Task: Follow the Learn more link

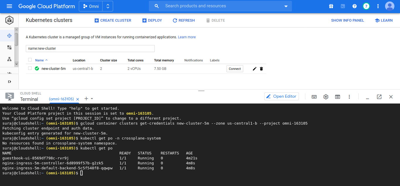Action: click(187, 37)
